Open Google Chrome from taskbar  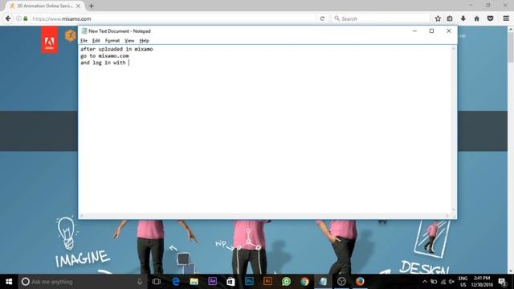click(x=304, y=282)
